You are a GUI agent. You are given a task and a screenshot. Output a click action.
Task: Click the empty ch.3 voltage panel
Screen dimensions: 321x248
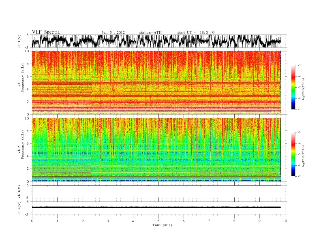click(159, 192)
